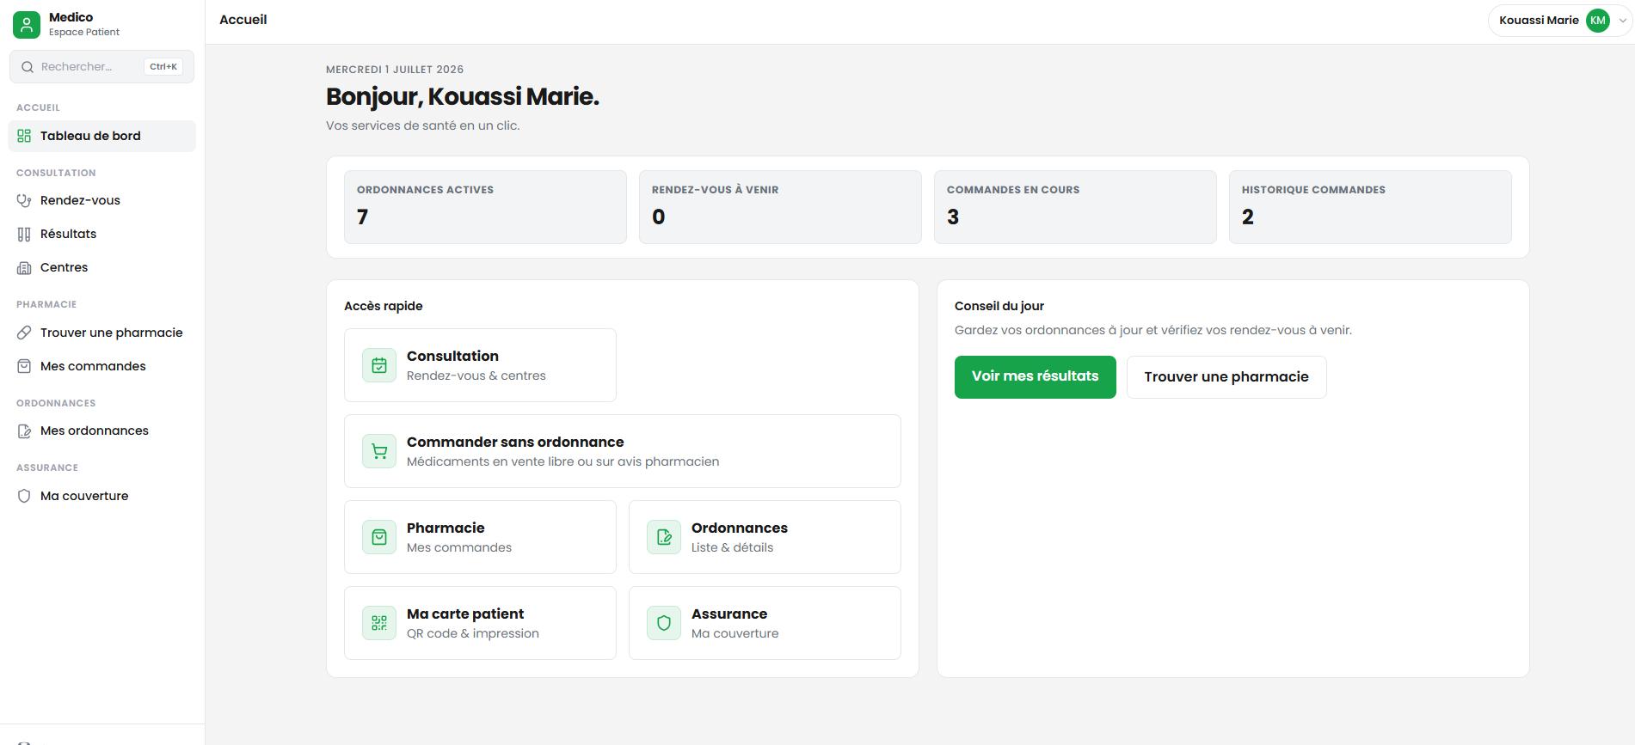Image resolution: width=1635 pixels, height=745 pixels.
Task: Click the Commandes en cours stat card
Action: pos(1075,207)
